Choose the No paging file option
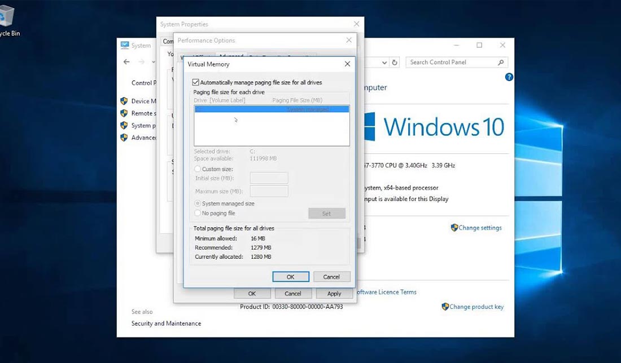 [198, 213]
